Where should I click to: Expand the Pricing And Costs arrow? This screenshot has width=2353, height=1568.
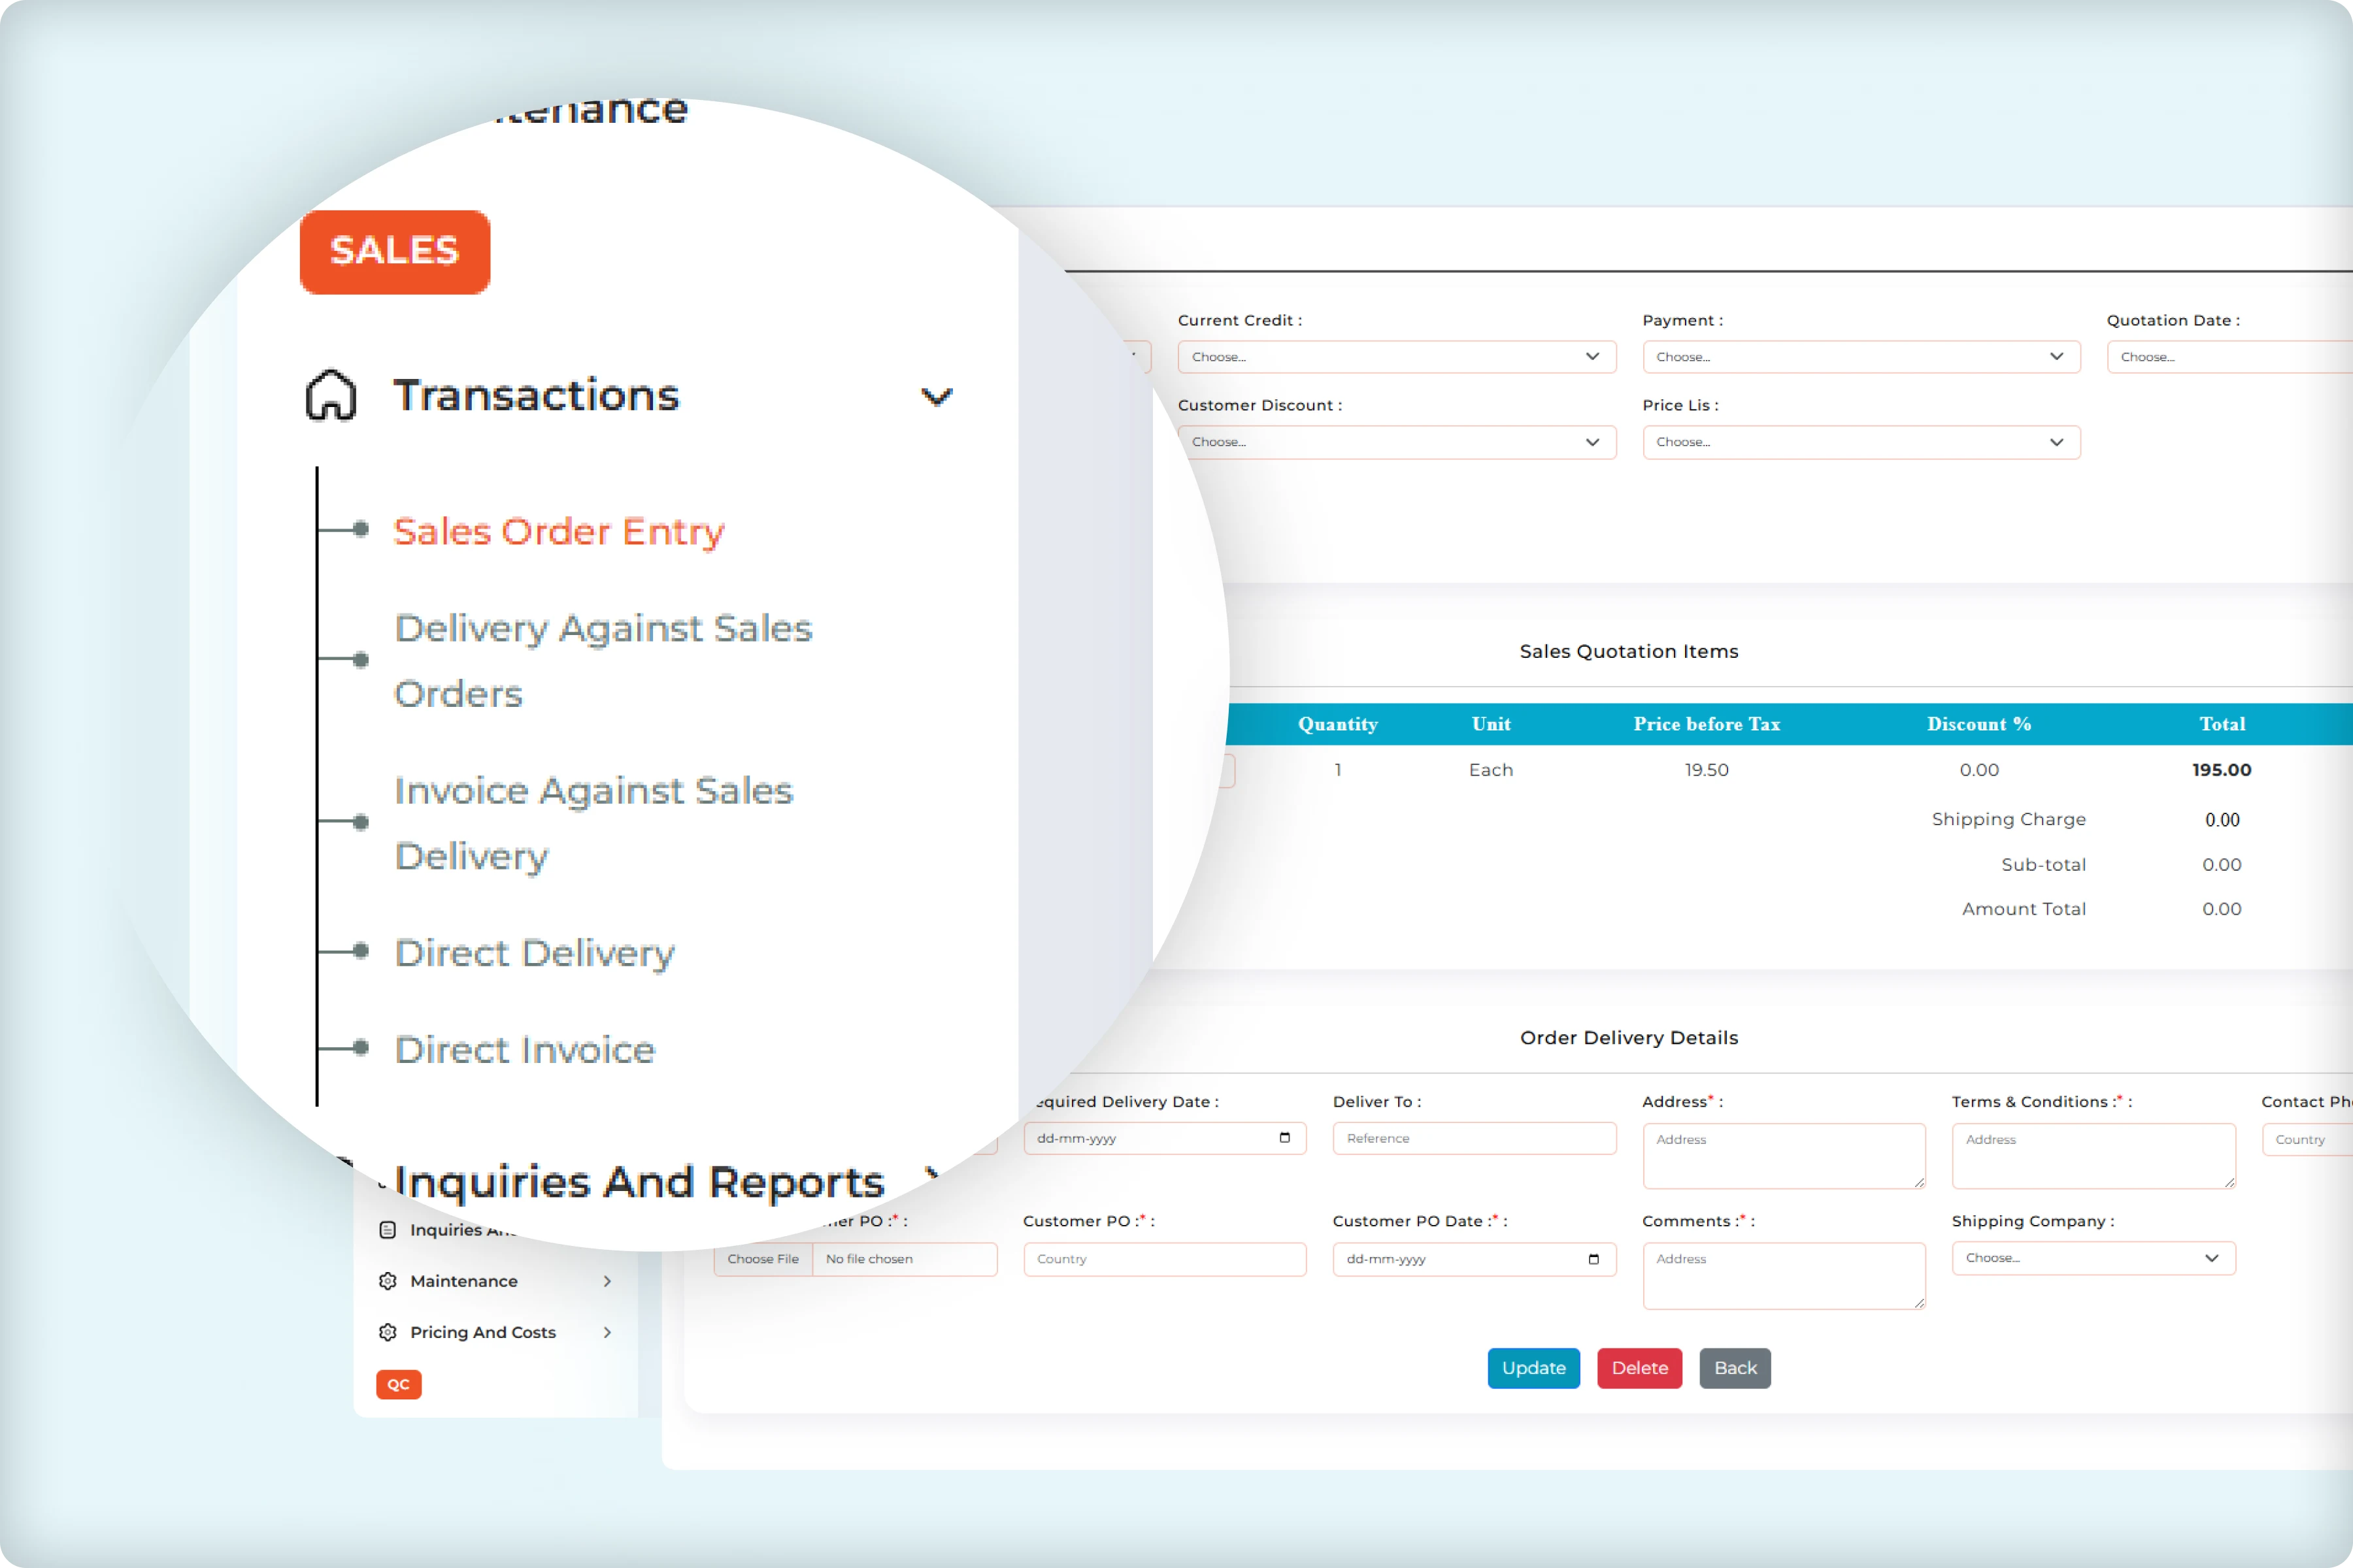pyautogui.click(x=607, y=1332)
